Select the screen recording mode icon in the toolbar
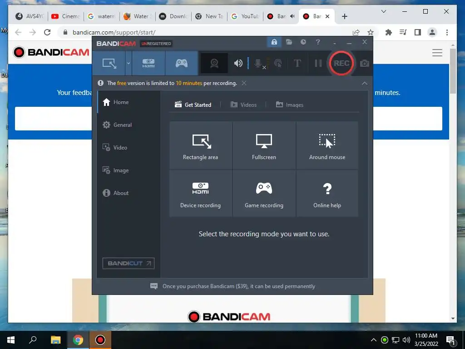Viewport: 465px width, 349px height. pos(109,63)
